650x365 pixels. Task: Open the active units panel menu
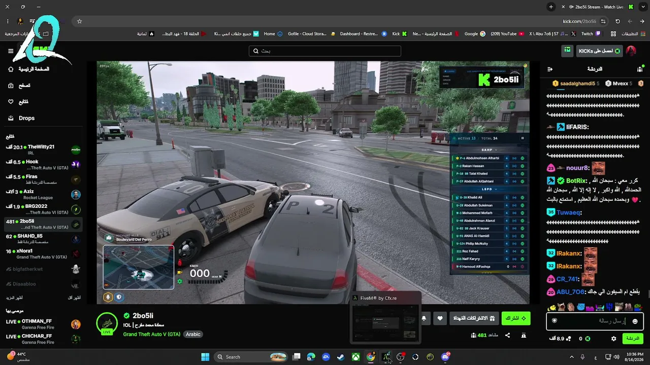click(523, 138)
